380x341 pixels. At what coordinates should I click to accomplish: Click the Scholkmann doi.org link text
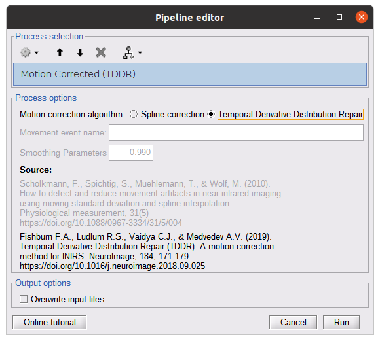[x=101, y=223]
